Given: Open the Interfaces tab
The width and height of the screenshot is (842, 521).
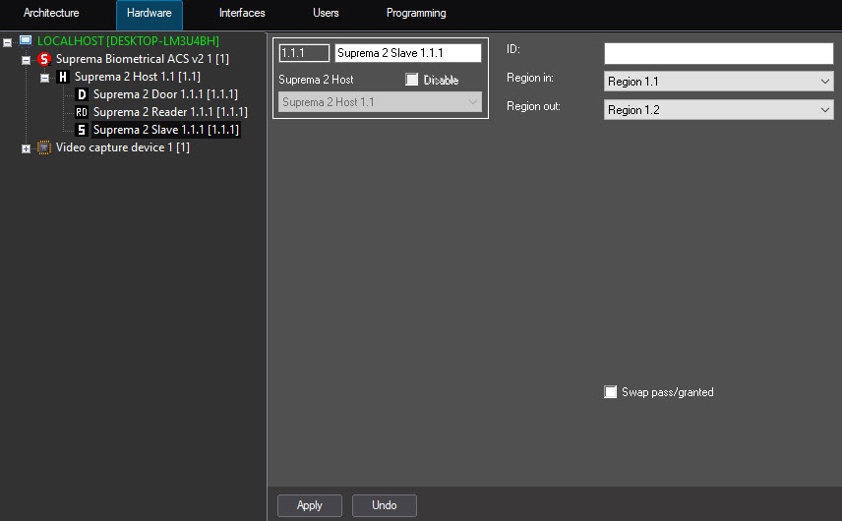Looking at the screenshot, I should (242, 13).
